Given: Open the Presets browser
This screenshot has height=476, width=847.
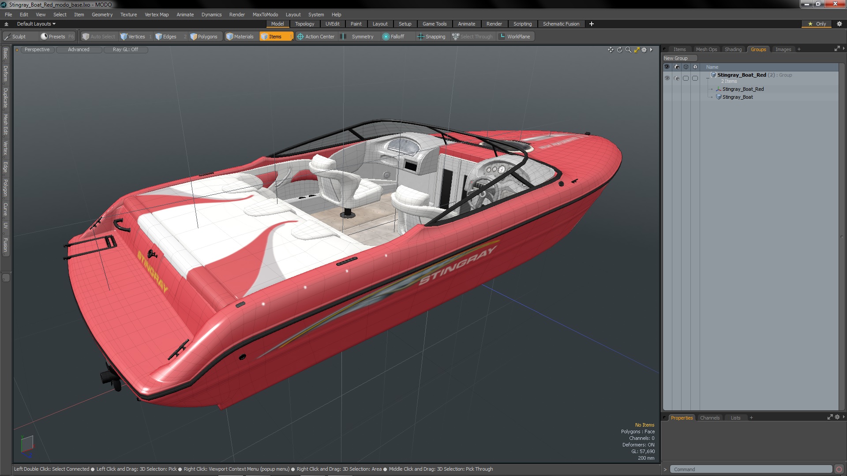Looking at the screenshot, I should 57,37.
